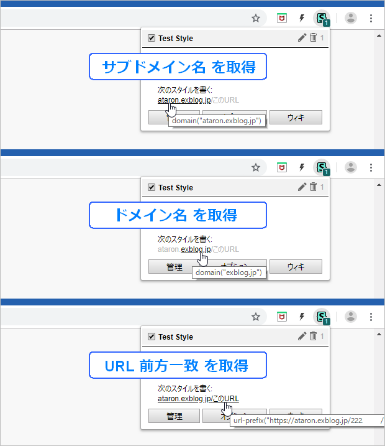
Task: Open the Stylus extension icon in top toolbar
Action: click(322, 18)
